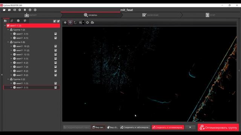Select the first panel tab icon above tree
This screenshot has height=135, width=241.
point(5,21)
